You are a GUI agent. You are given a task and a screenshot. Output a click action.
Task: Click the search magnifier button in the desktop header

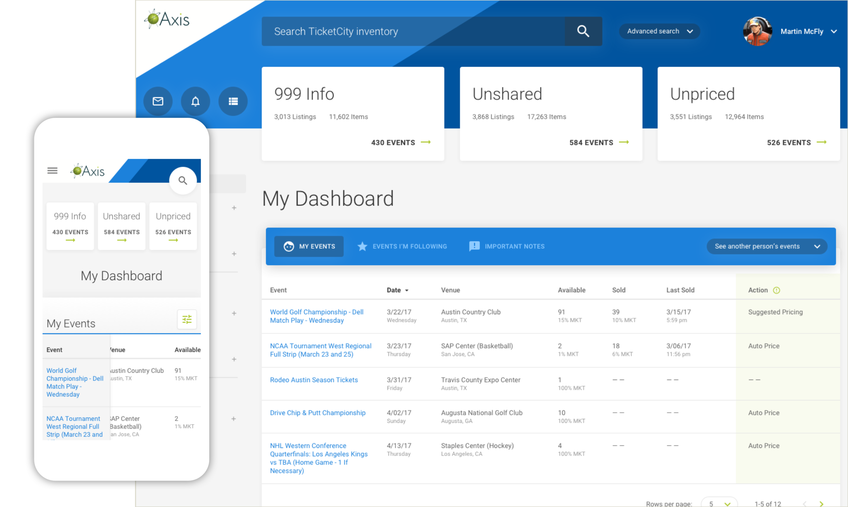(583, 31)
